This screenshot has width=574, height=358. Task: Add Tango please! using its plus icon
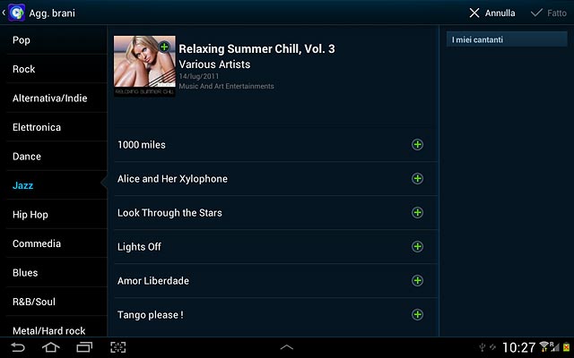[x=417, y=314]
